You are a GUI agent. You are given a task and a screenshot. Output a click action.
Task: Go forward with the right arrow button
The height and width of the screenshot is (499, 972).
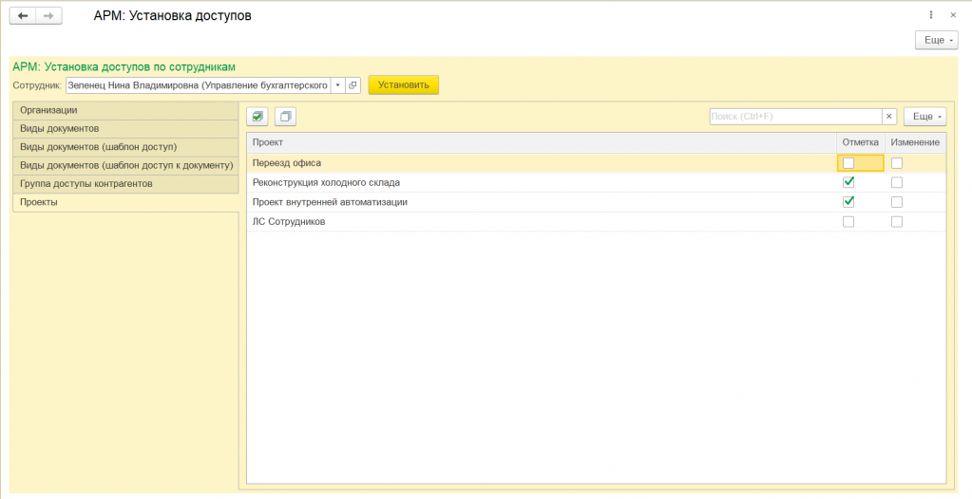click(49, 15)
